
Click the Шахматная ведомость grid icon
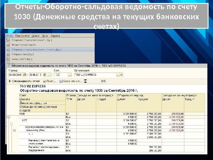pos(8,45)
